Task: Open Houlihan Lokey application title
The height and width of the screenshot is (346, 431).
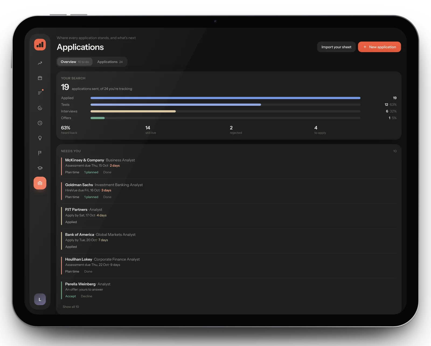Action: pyautogui.click(x=79, y=259)
